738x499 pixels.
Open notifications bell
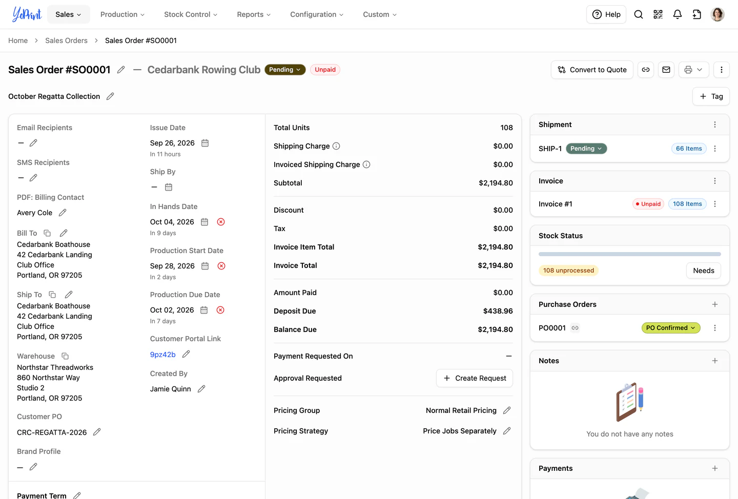pos(678,14)
